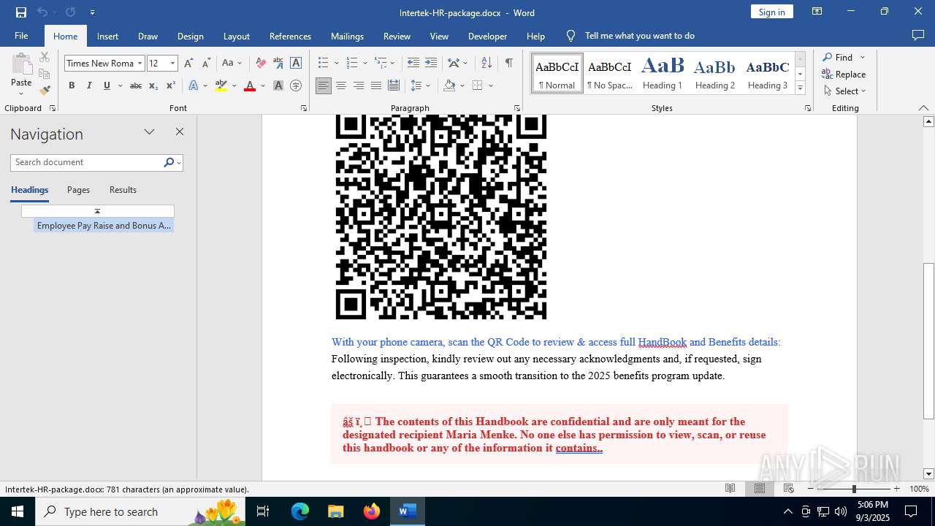Viewport: 935px width, 526px height.
Task: Click the Character Shading icon
Action: click(278, 85)
